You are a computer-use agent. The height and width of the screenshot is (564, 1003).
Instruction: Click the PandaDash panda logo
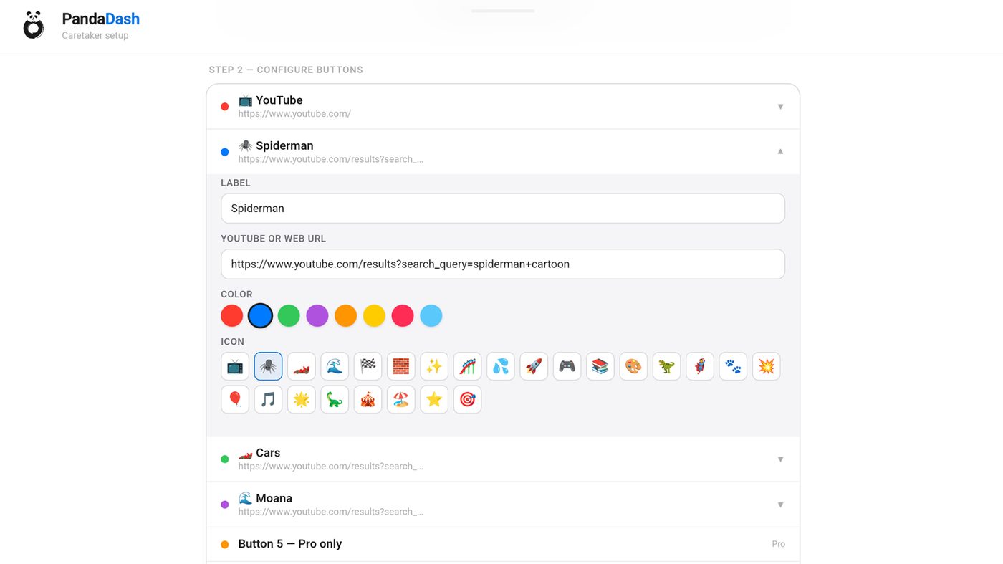point(34,25)
